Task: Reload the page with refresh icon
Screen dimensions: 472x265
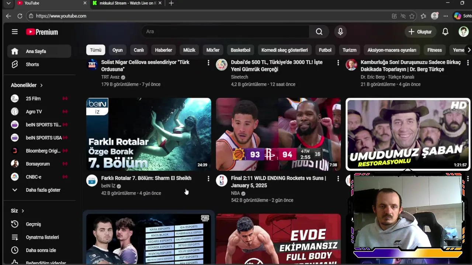Action: pos(20,16)
